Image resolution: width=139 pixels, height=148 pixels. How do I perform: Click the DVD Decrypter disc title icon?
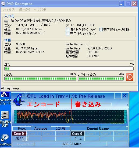(3, 4)
